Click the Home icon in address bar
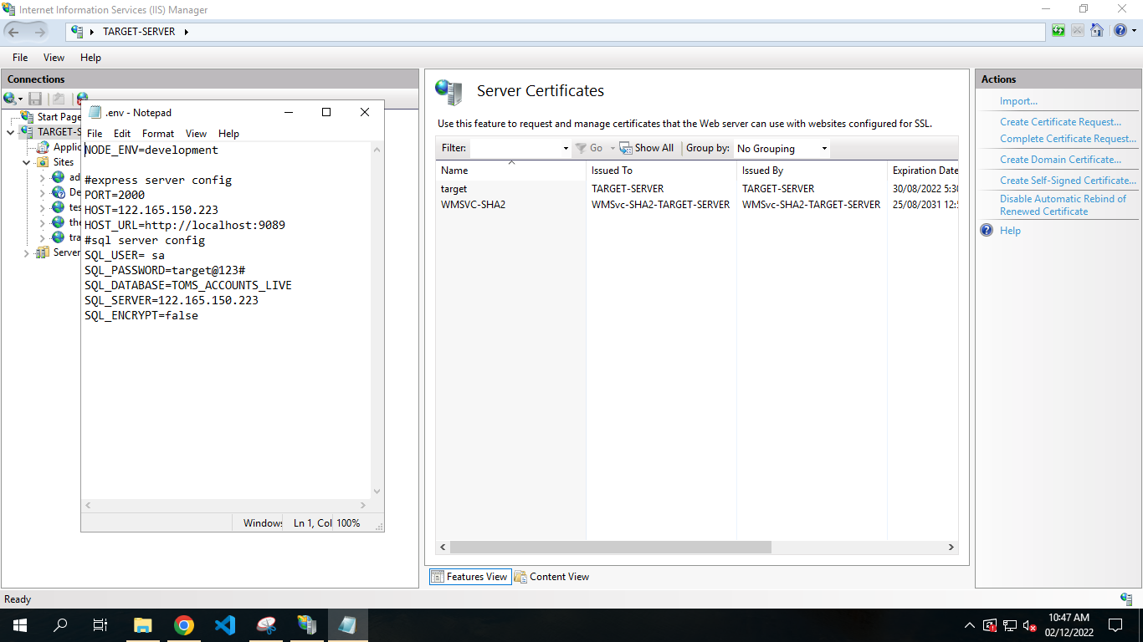 pos(1096,31)
